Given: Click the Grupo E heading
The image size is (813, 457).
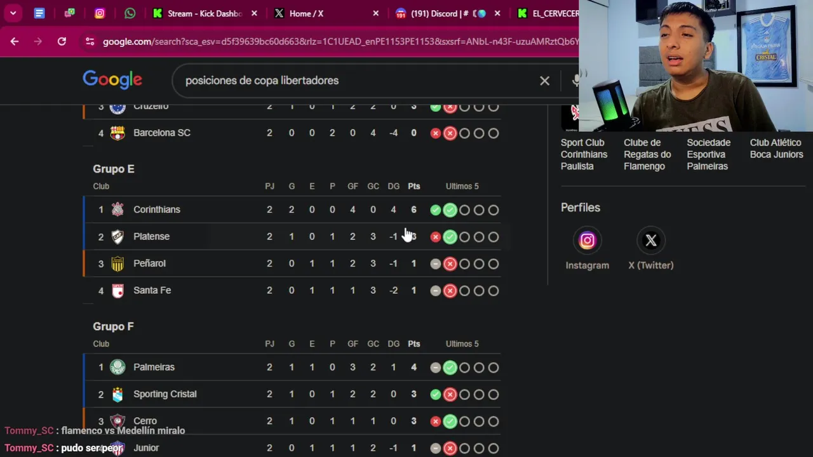Looking at the screenshot, I should point(114,169).
